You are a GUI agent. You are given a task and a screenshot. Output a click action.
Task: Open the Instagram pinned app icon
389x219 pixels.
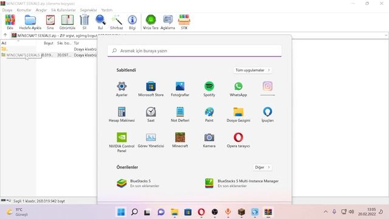click(267, 86)
